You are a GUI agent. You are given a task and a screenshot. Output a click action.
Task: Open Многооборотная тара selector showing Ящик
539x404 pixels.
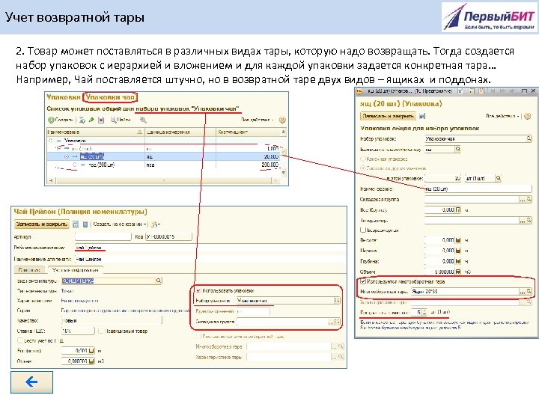[523, 291]
